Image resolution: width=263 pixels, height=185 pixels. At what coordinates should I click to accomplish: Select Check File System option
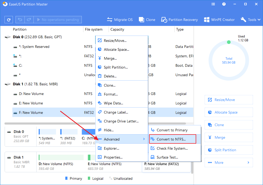[x=172, y=148]
